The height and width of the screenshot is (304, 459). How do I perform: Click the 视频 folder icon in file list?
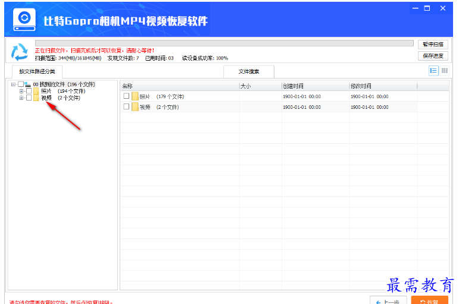(x=135, y=107)
